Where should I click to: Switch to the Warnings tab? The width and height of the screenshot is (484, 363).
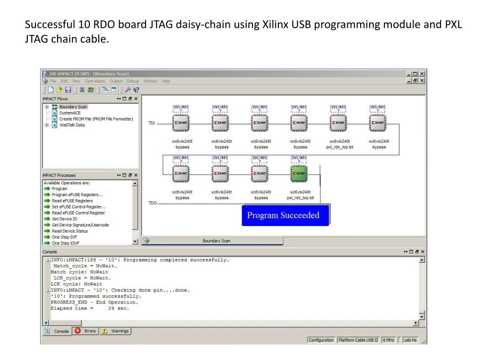(115, 331)
